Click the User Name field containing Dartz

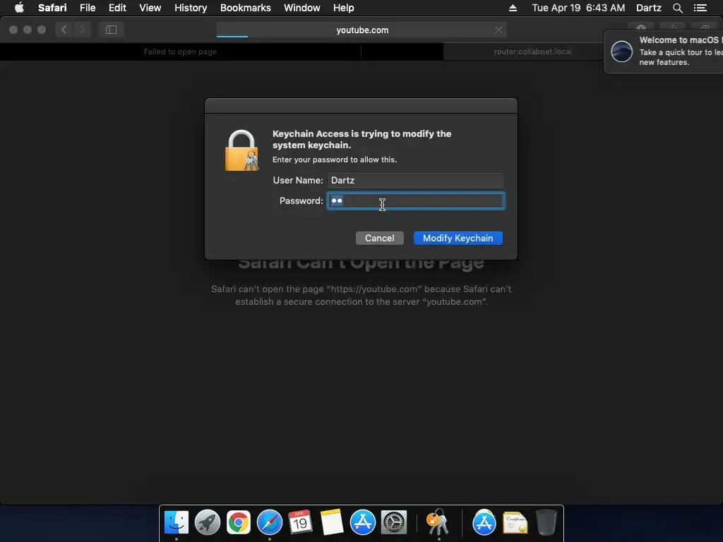click(x=415, y=180)
